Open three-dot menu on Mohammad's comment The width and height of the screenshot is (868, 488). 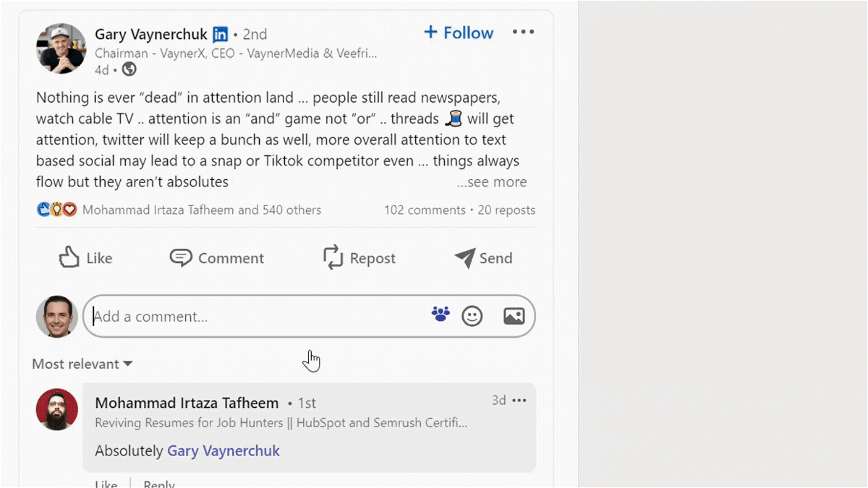click(x=519, y=401)
